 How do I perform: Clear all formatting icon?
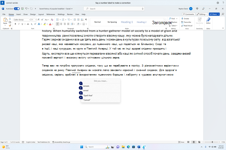52,20
